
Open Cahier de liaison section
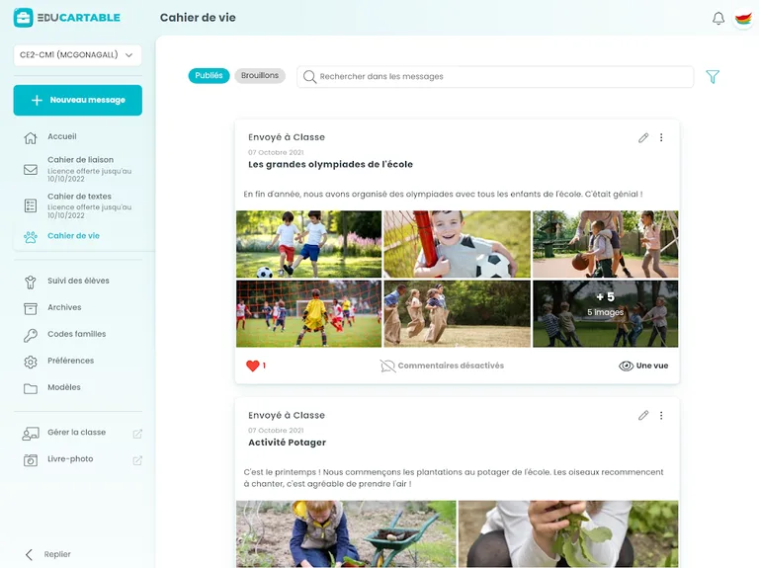(80, 160)
